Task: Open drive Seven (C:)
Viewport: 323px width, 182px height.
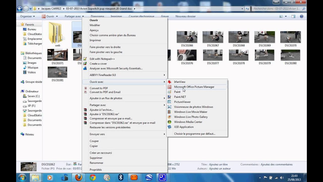Action: coord(34,96)
